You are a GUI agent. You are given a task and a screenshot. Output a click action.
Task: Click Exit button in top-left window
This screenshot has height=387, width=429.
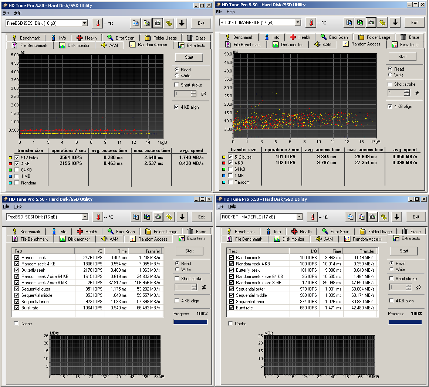[x=201, y=23]
